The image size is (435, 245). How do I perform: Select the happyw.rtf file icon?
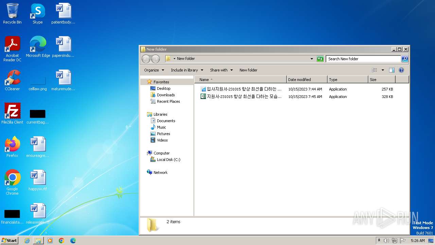click(x=38, y=180)
